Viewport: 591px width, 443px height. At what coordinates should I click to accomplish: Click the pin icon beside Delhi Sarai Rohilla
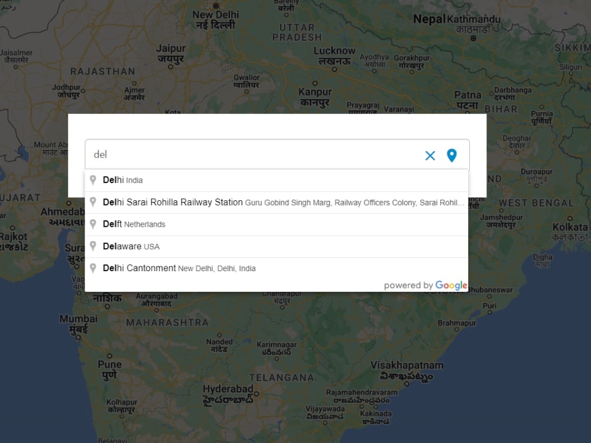(93, 202)
